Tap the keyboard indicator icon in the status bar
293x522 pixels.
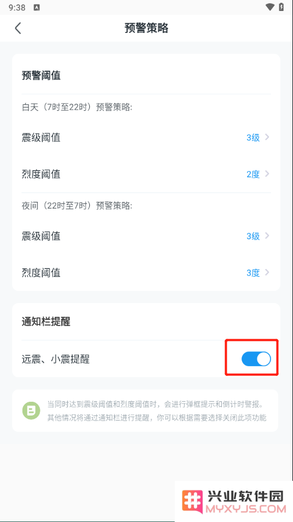[37, 7]
